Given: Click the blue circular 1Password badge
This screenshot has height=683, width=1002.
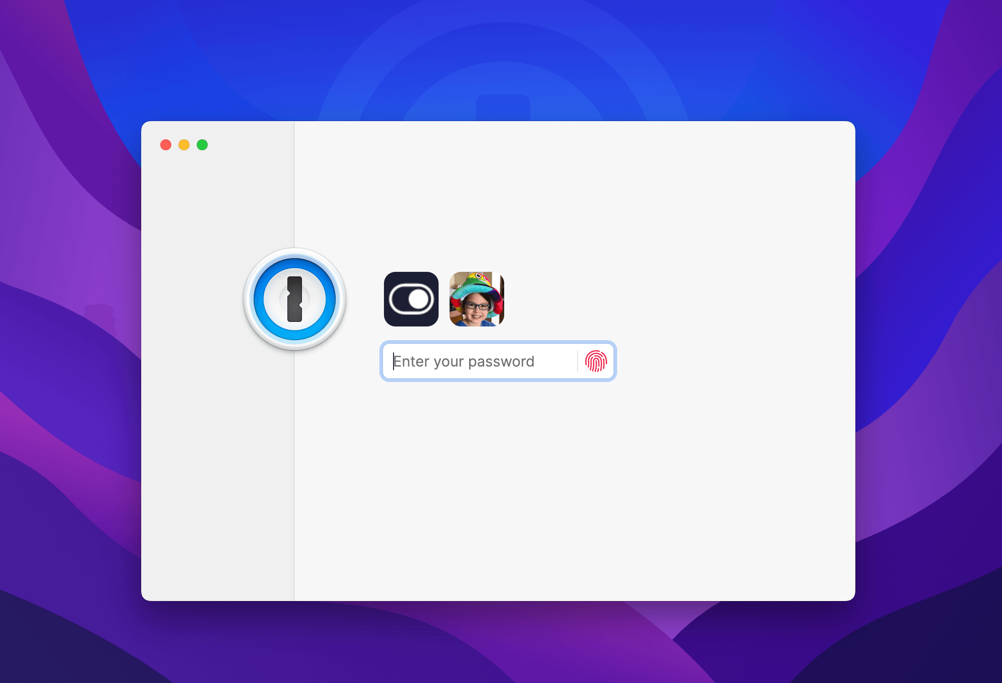Looking at the screenshot, I should click(295, 298).
